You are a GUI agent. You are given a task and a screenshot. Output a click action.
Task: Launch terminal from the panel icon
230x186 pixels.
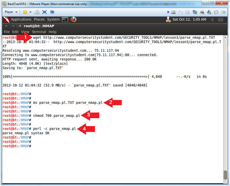pyautogui.click(x=65, y=19)
